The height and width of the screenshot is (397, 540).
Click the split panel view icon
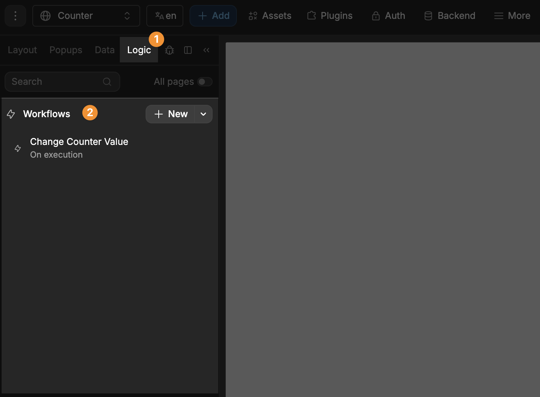point(188,50)
